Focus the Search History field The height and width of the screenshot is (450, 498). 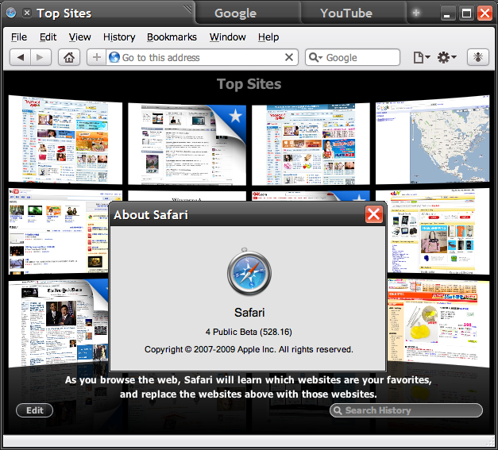(406, 410)
